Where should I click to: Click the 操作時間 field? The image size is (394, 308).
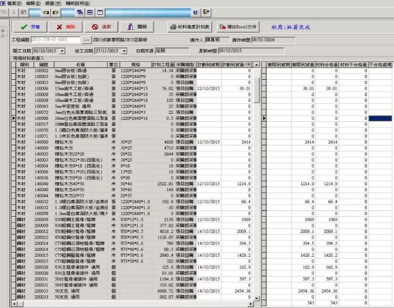point(273,40)
